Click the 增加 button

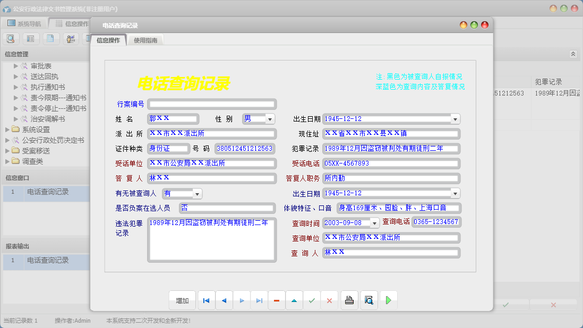click(x=182, y=300)
